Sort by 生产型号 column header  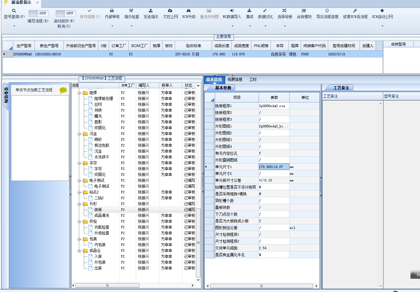click(24, 46)
